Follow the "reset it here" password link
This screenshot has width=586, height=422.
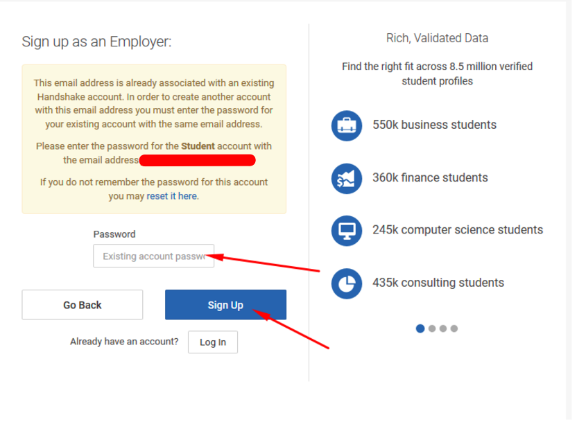pyautogui.click(x=172, y=196)
